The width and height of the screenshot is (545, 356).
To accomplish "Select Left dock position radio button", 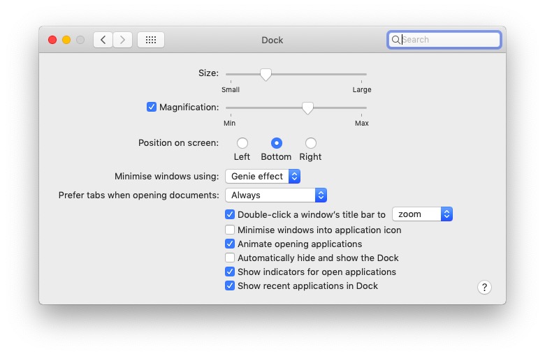I will click(242, 143).
